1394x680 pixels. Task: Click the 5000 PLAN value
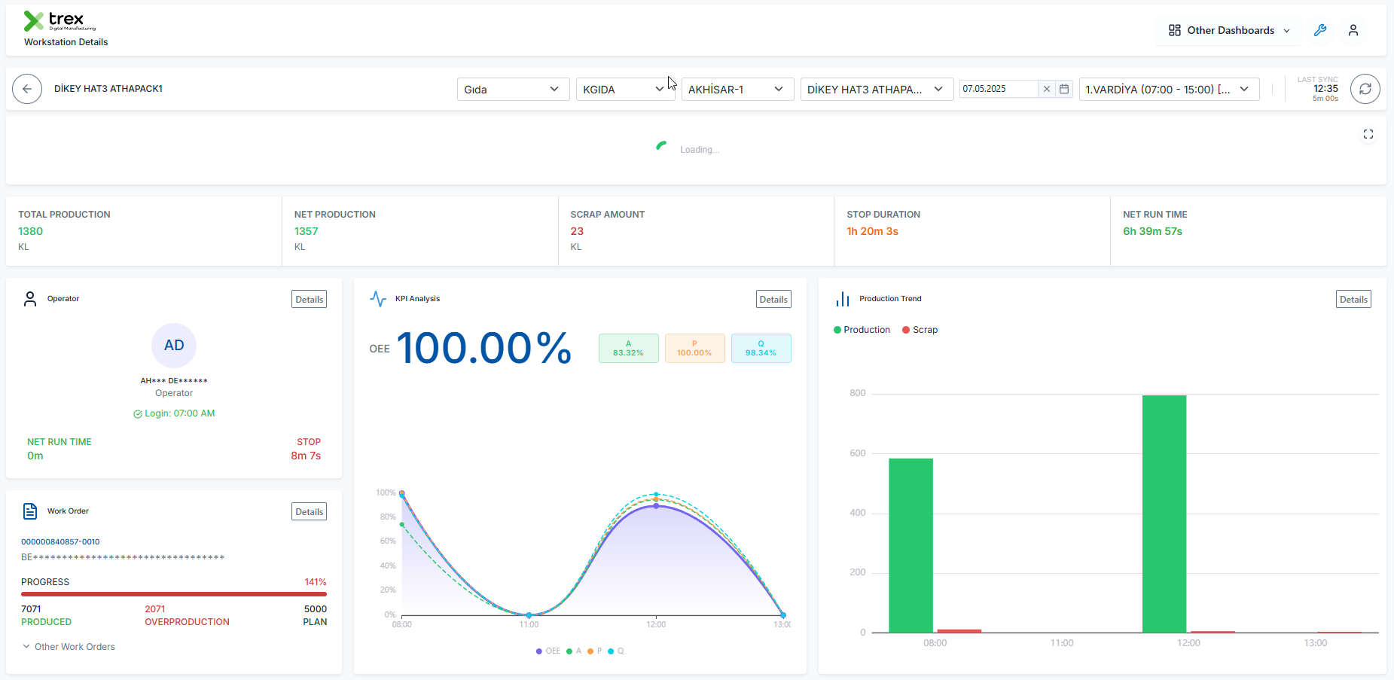tap(316, 609)
